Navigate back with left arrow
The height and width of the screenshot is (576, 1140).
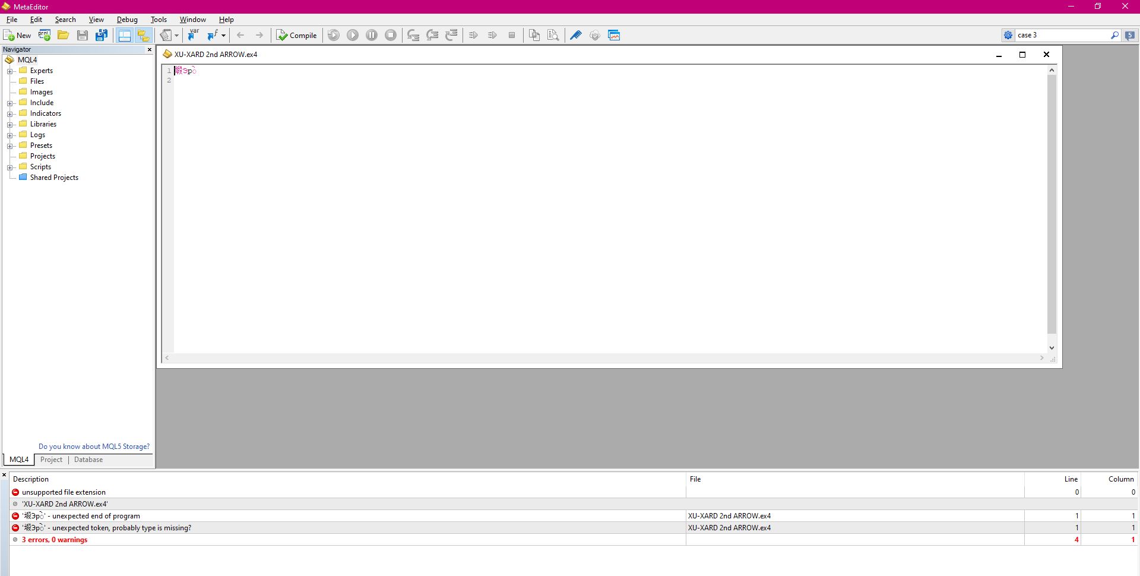point(240,36)
